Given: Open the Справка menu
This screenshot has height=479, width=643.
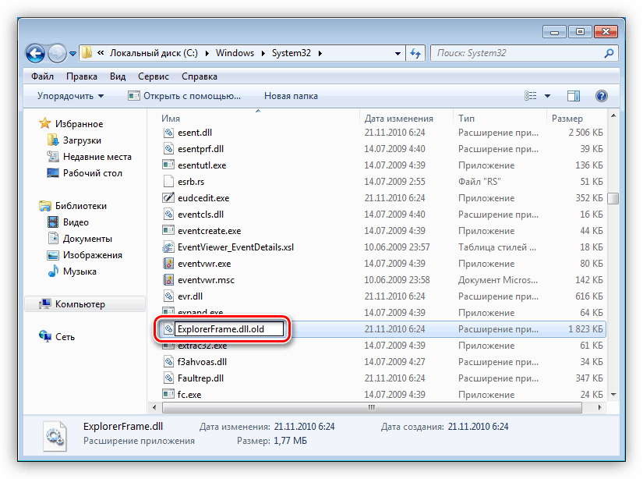Looking at the screenshot, I should tap(200, 76).
